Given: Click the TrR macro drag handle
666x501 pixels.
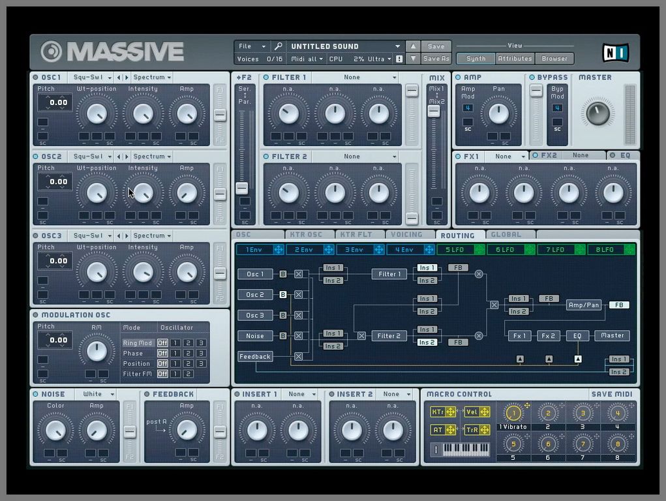Looking at the screenshot, I should click(x=485, y=430).
